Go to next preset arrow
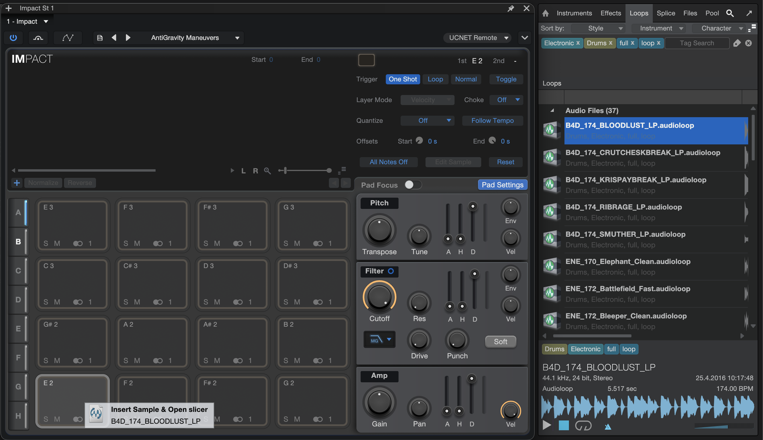 pyautogui.click(x=128, y=38)
